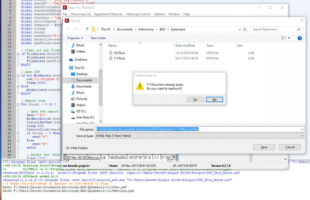The width and height of the screenshot is (310, 200).
Task: Click the Up one level arrow
Action: click(87, 29)
